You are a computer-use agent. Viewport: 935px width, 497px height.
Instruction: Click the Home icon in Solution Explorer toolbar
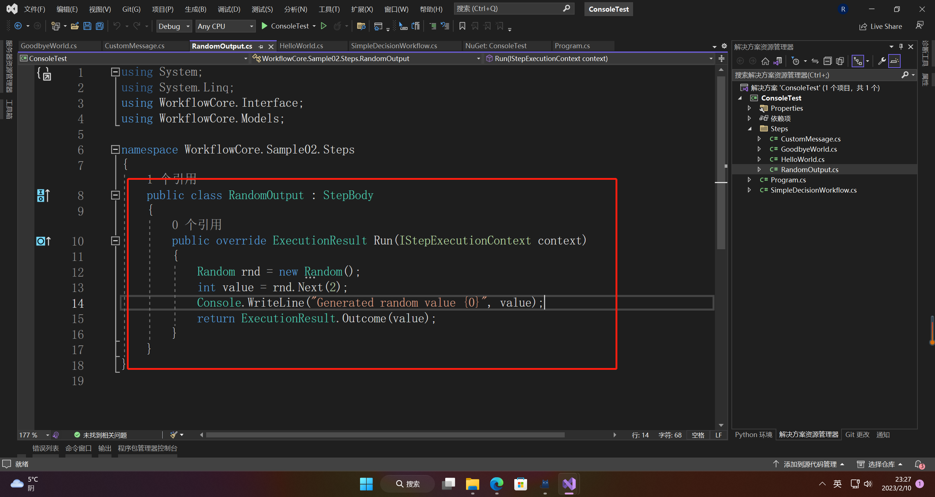pos(765,61)
